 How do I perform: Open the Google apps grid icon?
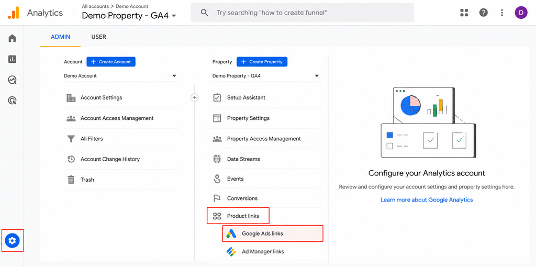point(464,13)
